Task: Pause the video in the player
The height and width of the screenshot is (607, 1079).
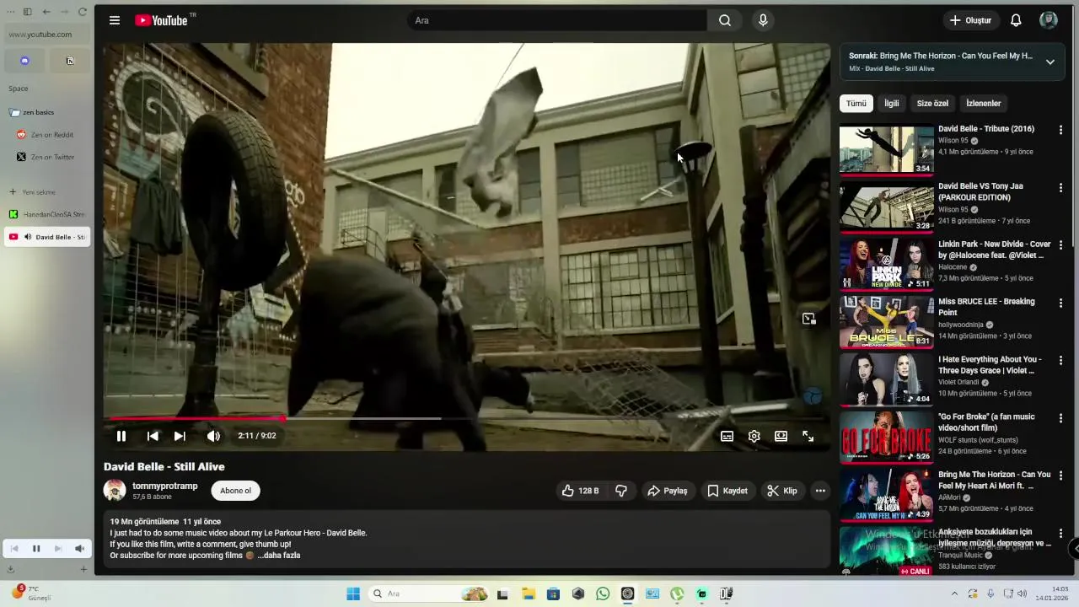Action: point(121,436)
